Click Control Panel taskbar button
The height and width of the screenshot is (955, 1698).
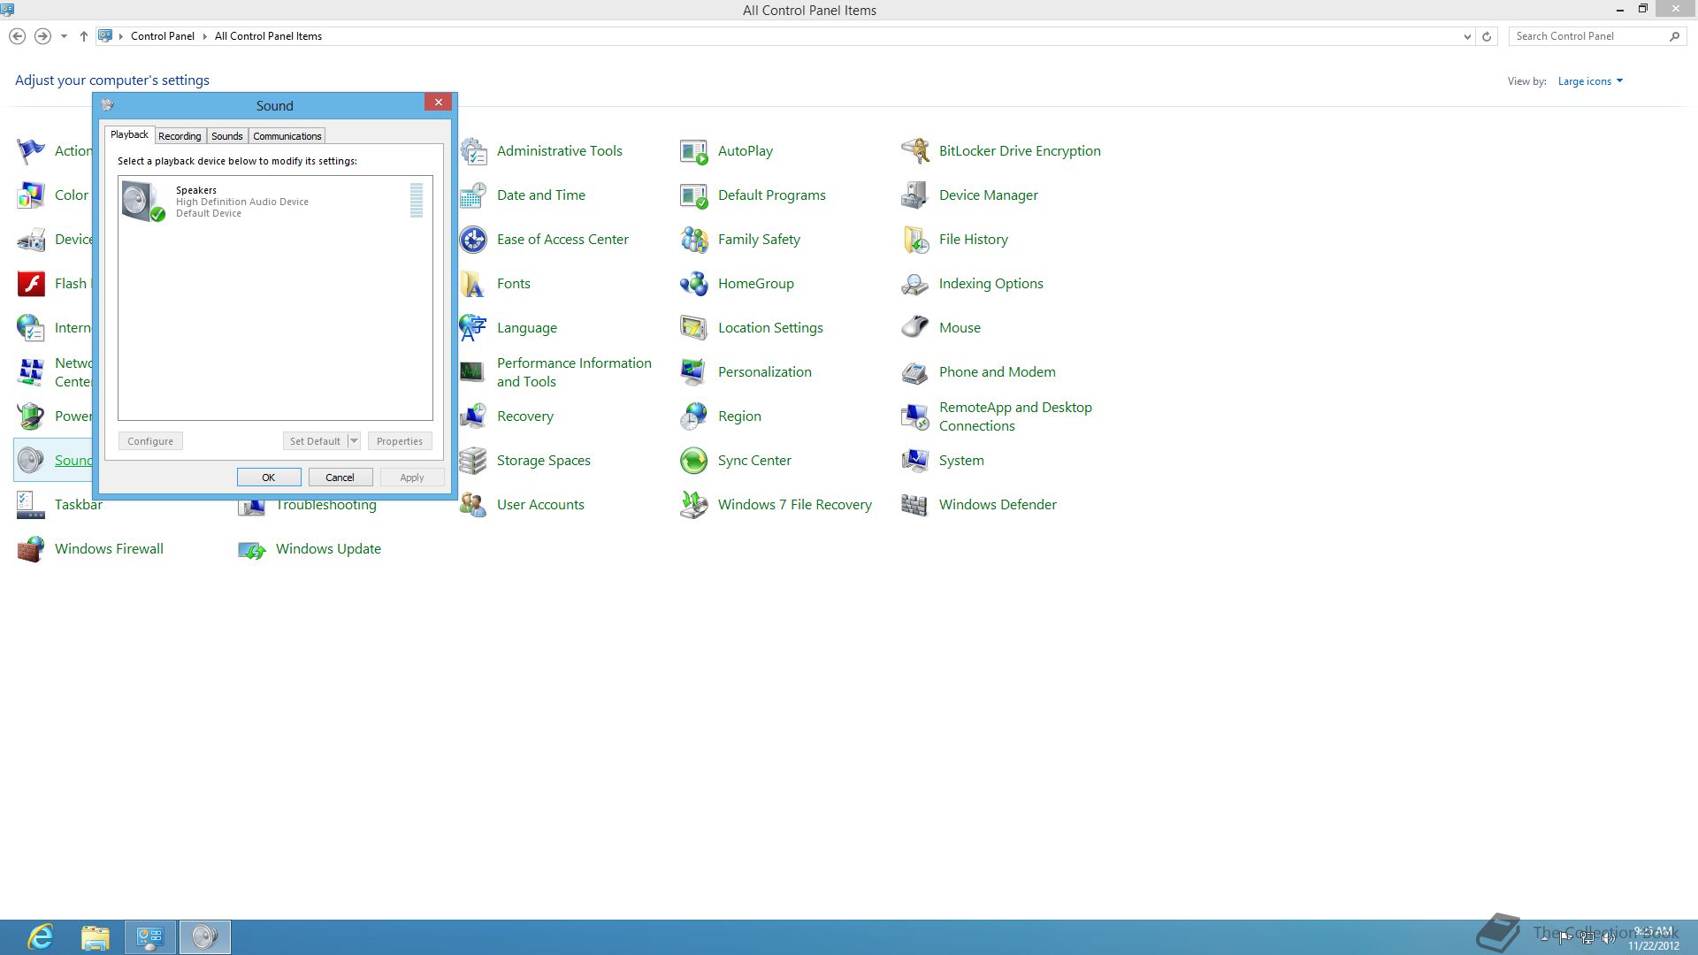(x=150, y=937)
